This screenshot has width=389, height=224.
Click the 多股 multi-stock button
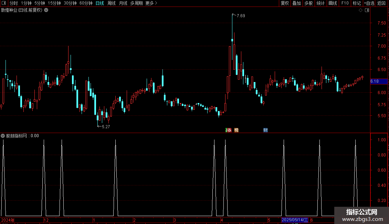coord(308,3)
